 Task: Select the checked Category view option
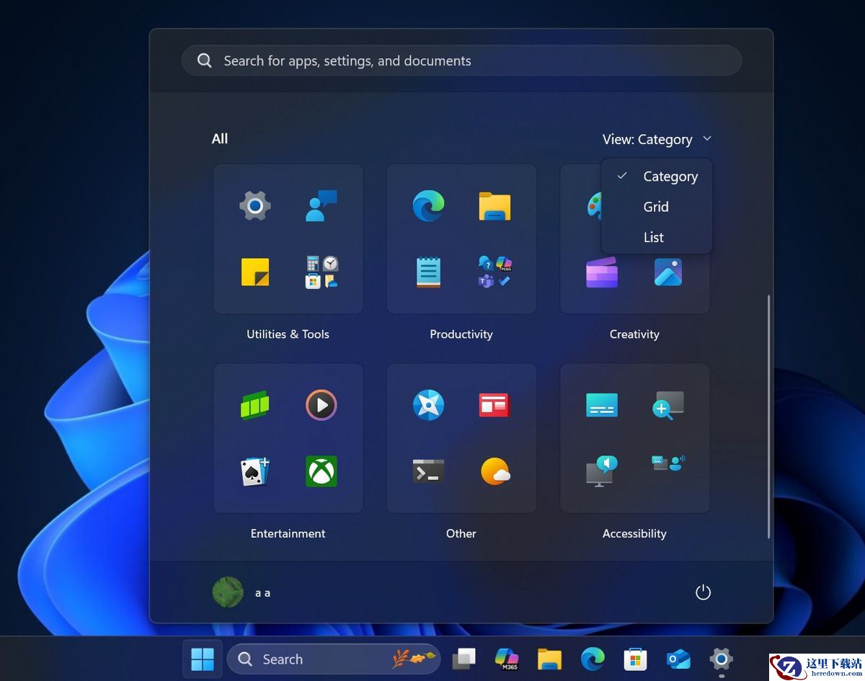(670, 177)
